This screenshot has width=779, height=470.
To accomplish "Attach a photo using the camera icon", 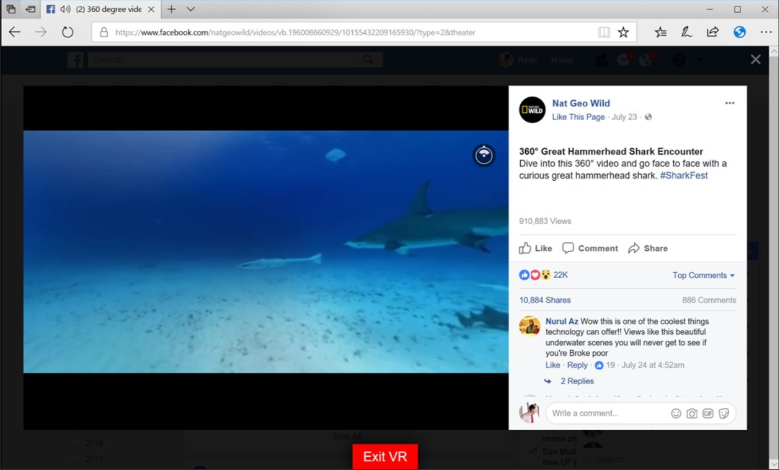I will (692, 414).
